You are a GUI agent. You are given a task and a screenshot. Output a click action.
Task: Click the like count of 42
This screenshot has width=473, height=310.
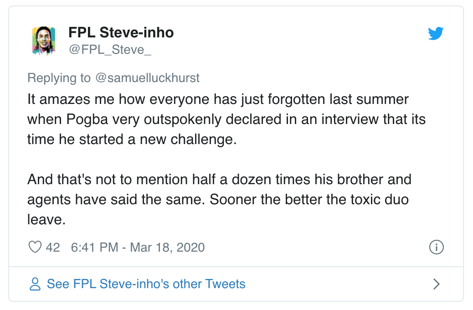[53, 247]
